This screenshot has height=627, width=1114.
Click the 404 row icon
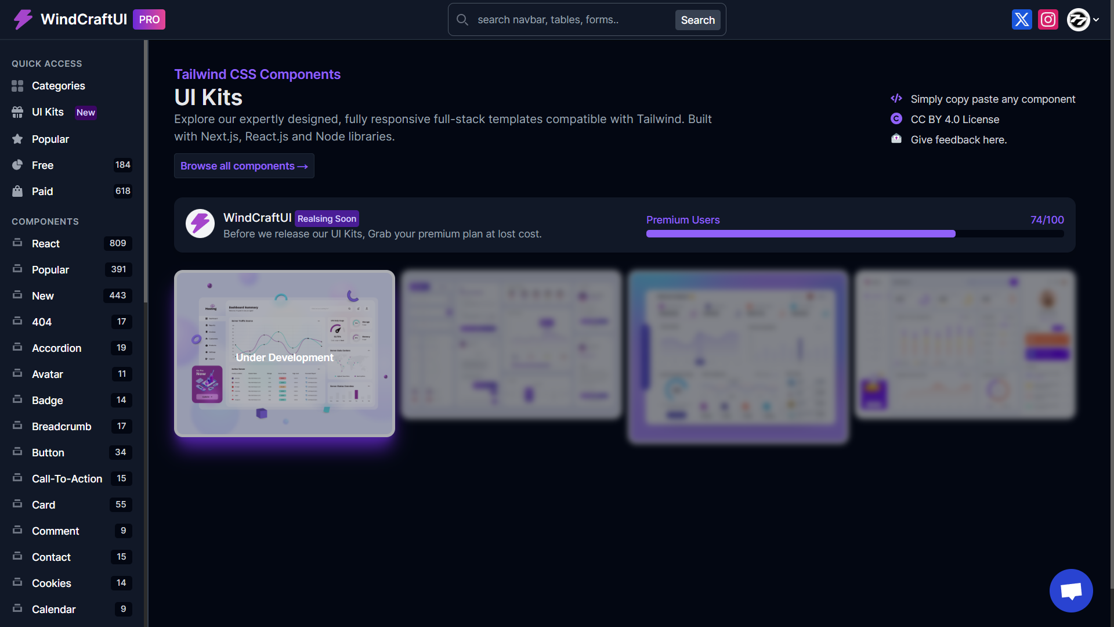point(17,321)
